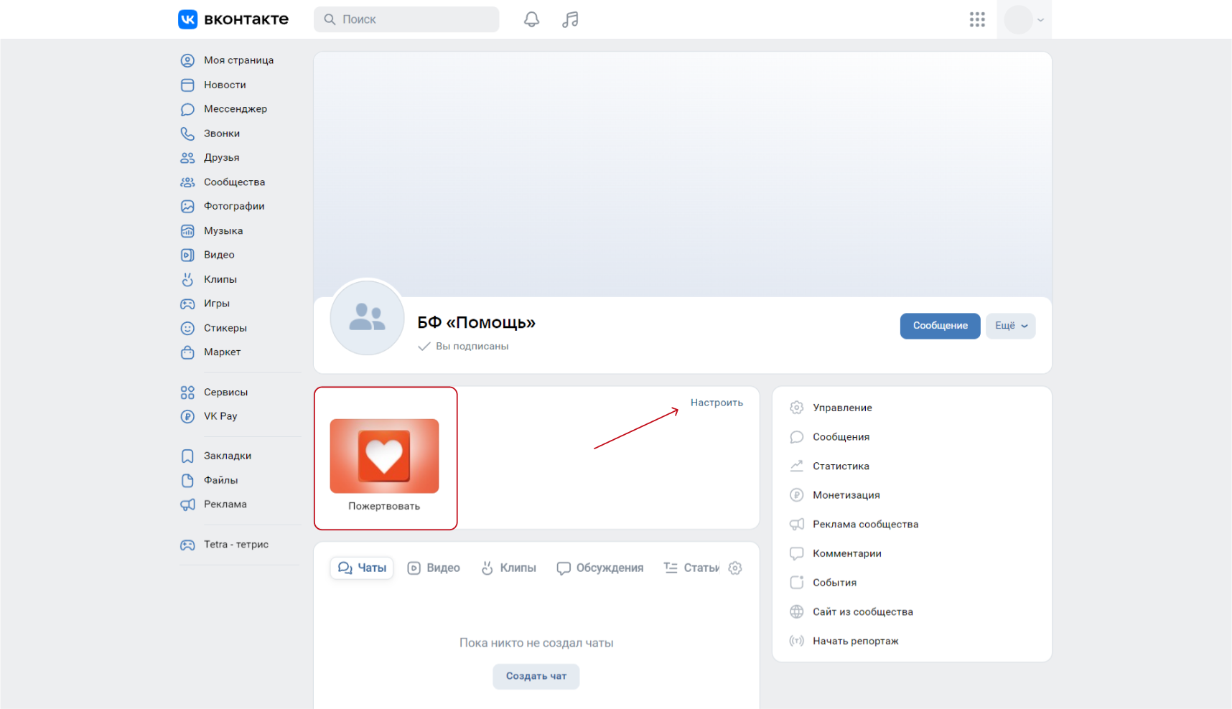Click the VKontakte logo icon

(187, 19)
